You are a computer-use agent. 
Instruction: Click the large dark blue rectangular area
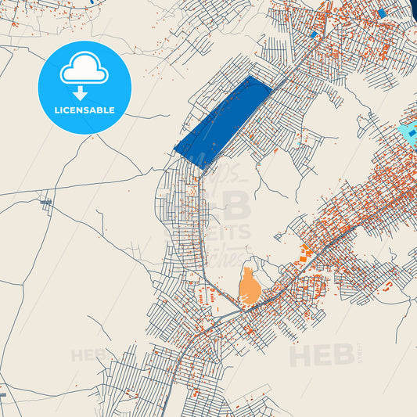click(223, 123)
